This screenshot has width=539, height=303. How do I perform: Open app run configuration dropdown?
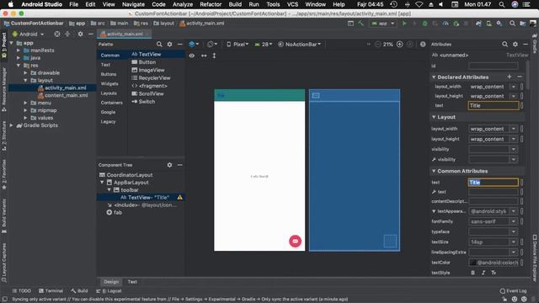(x=382, y=24)
